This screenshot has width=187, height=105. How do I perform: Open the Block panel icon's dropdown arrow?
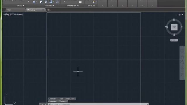96,2
